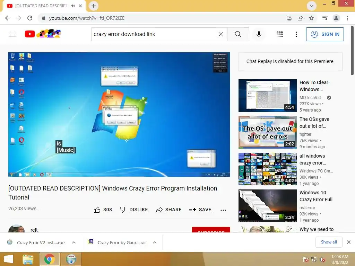Share the video
The width and height of the screenshot is (355, 266).
coord(169,210)
